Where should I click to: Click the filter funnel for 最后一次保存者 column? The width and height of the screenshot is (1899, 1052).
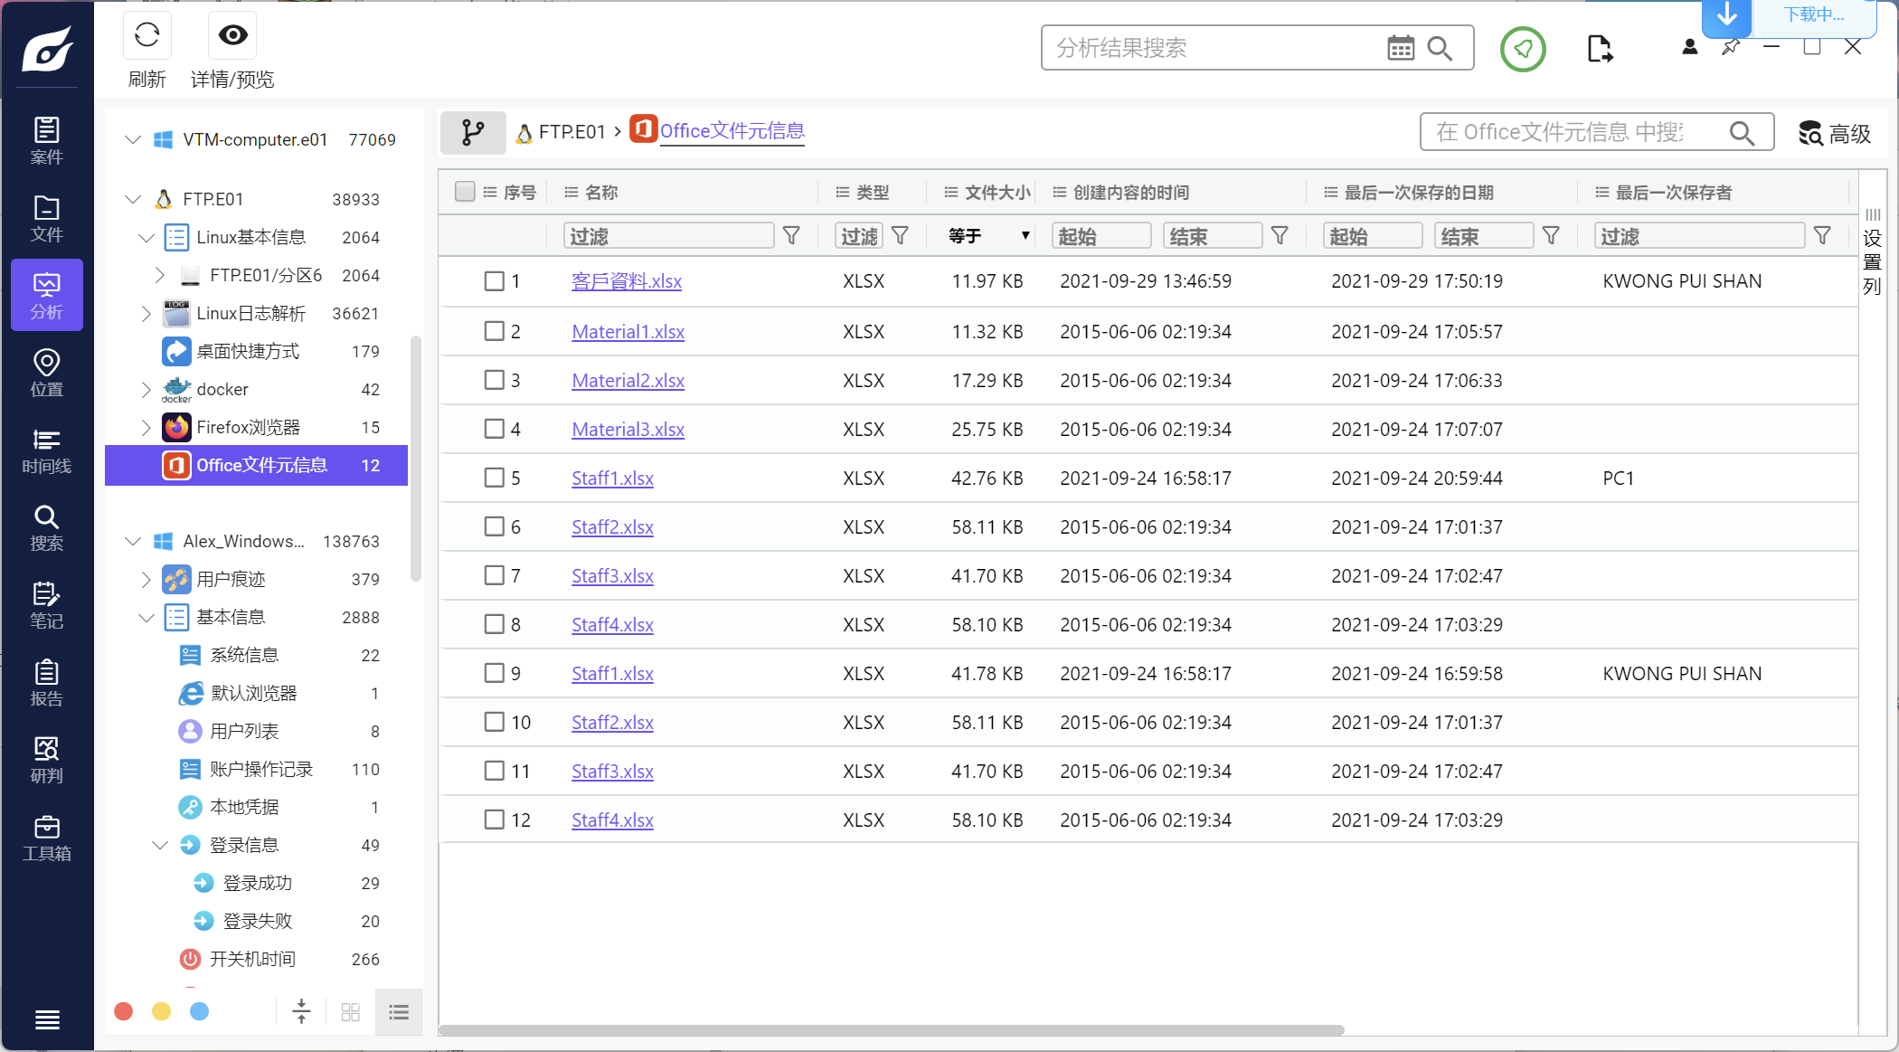point(1822,236)
